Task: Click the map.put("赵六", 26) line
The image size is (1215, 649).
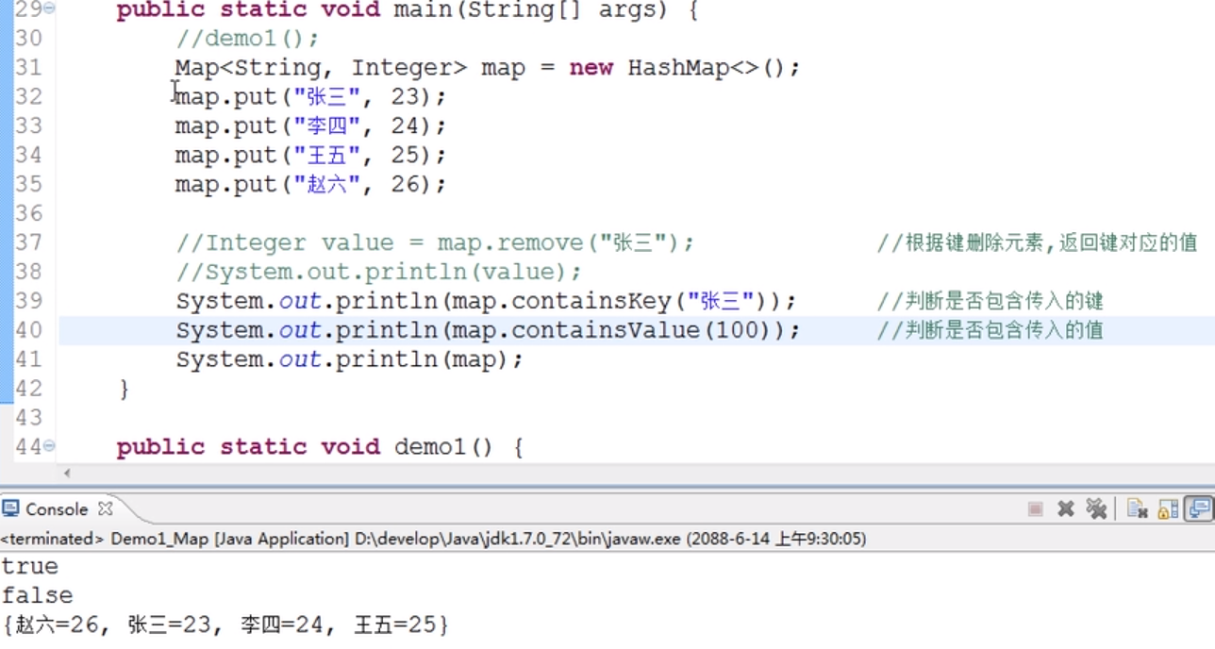Action: point(310,184)
